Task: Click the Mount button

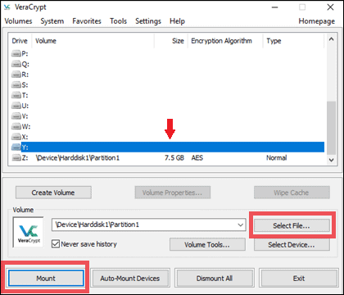Action: point(46,279)
